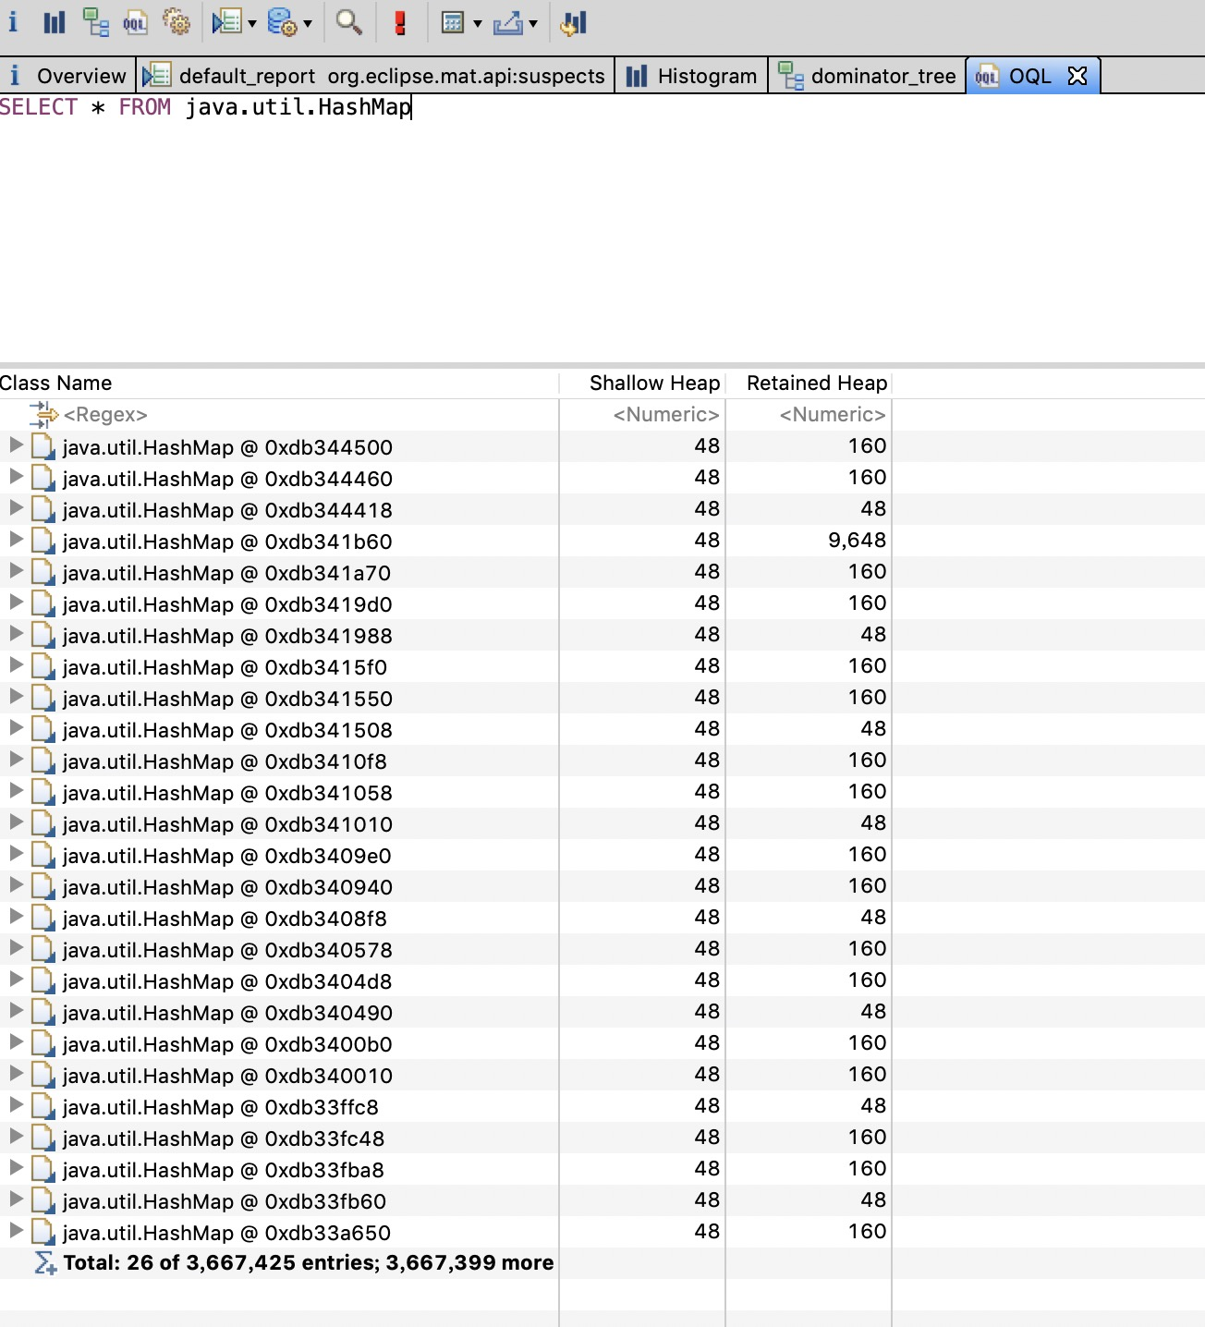Image resolution: width=1205 pixels, height=1327 pixels.
Task: Open the run expert reports dropdown arrow
Action: (x=252, y=24)
